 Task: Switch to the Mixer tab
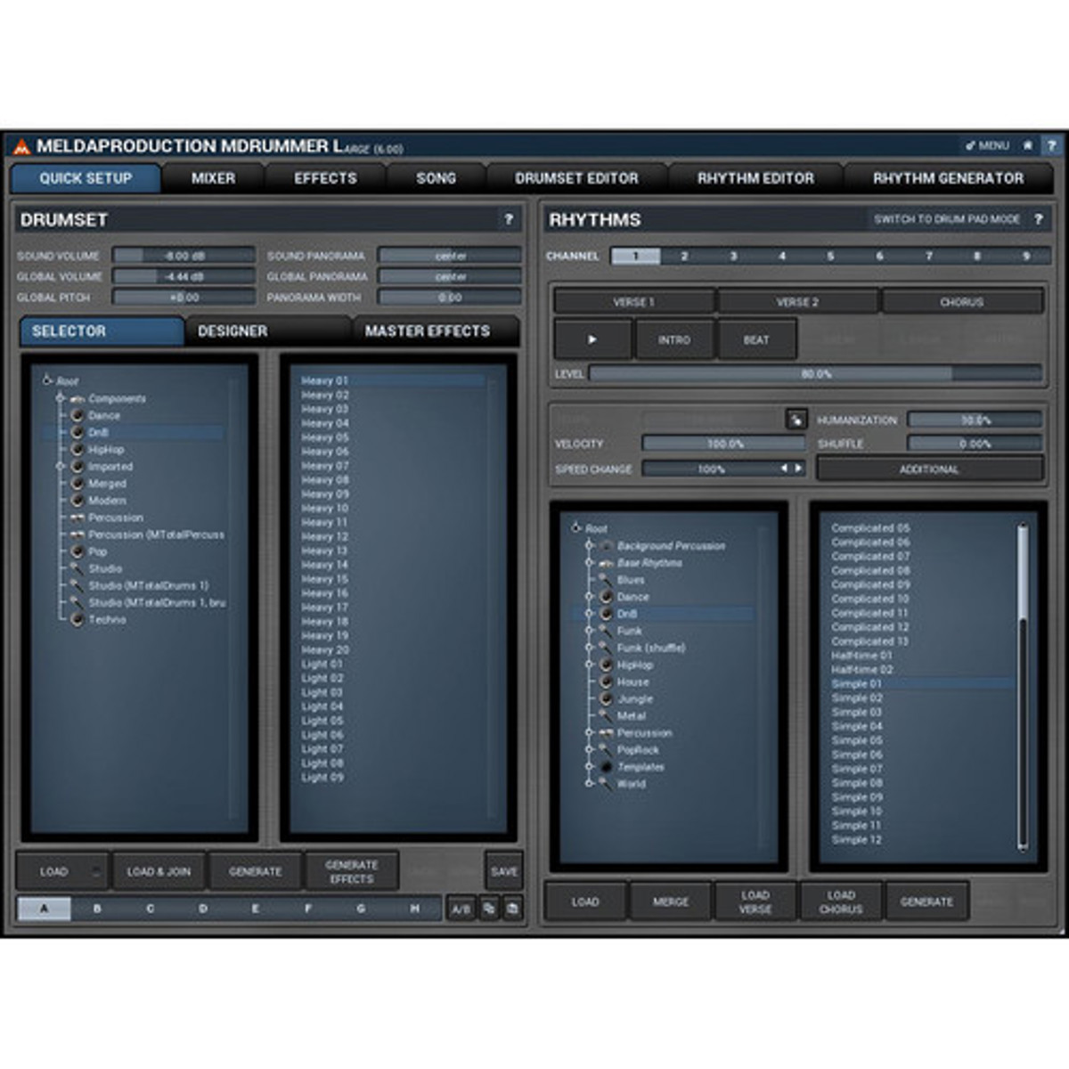[214, 178]
